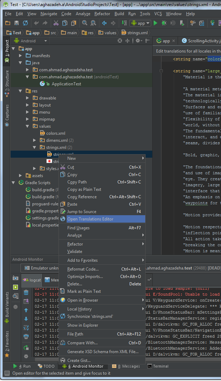Click the Cut scissors toolbar icon
Viewport: 221px width, 381px height.
pos(56,23)
